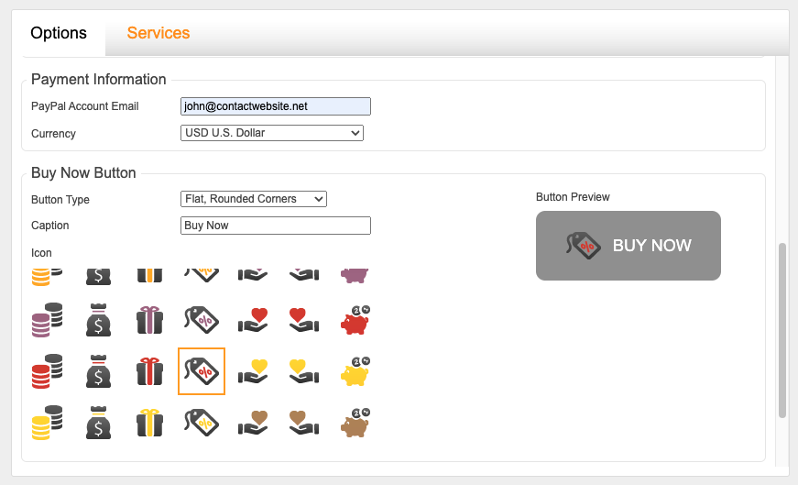The width and height of the screenshot is (798, 485).
Task: Select the yellow percent discount tag icon
Action: pos(202,421)
